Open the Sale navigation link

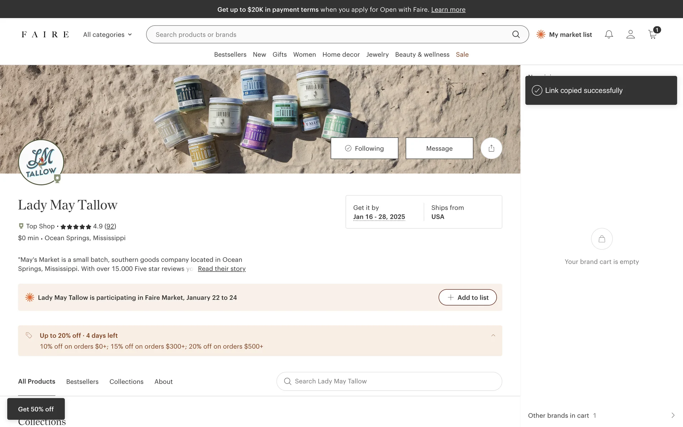(x=462, y=54)
